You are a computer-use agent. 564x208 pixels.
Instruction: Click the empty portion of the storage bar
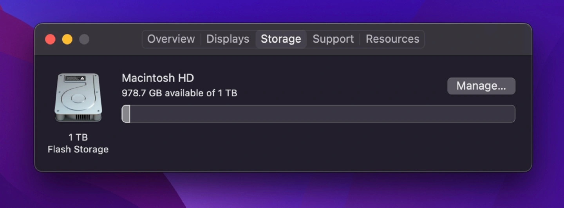pyautogui.click(x=321, y=114)
